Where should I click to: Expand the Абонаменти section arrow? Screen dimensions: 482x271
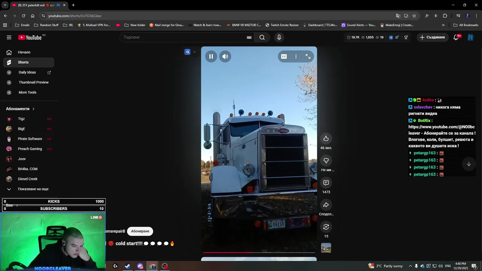[33, 109]
